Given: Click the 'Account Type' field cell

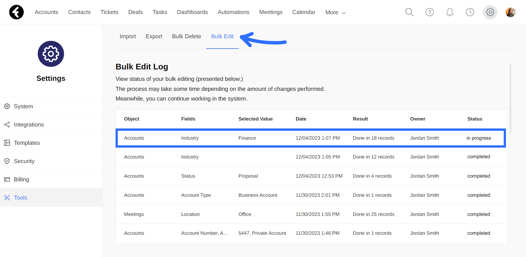Looking at the screenshot, I should pos(196,195).
